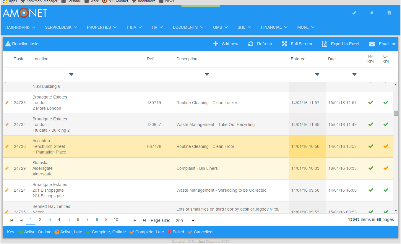Expand the SERVICEDESK menu

(61, 27)
